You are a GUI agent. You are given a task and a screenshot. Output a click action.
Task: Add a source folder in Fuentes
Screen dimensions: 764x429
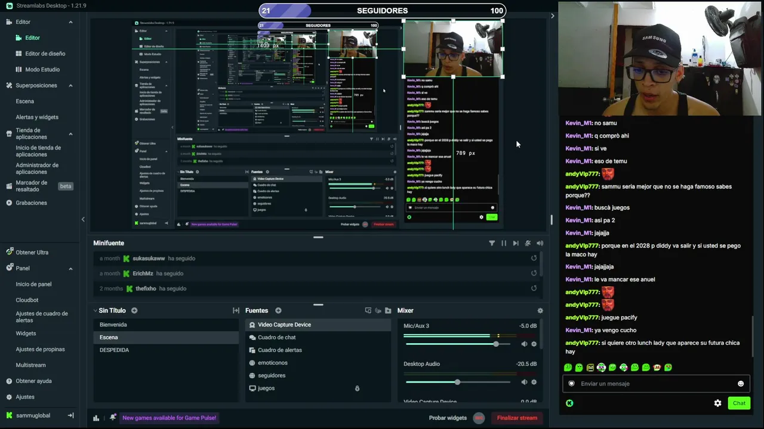[388, 310]
